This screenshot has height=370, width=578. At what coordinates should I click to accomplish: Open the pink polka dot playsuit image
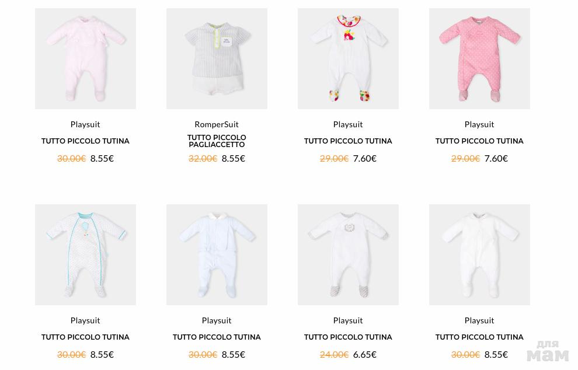pyautogui.click(x=479, y=58)
